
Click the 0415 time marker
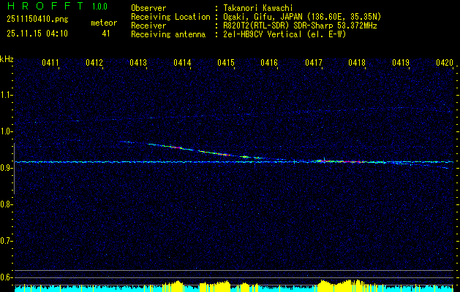tap(225, 64)
